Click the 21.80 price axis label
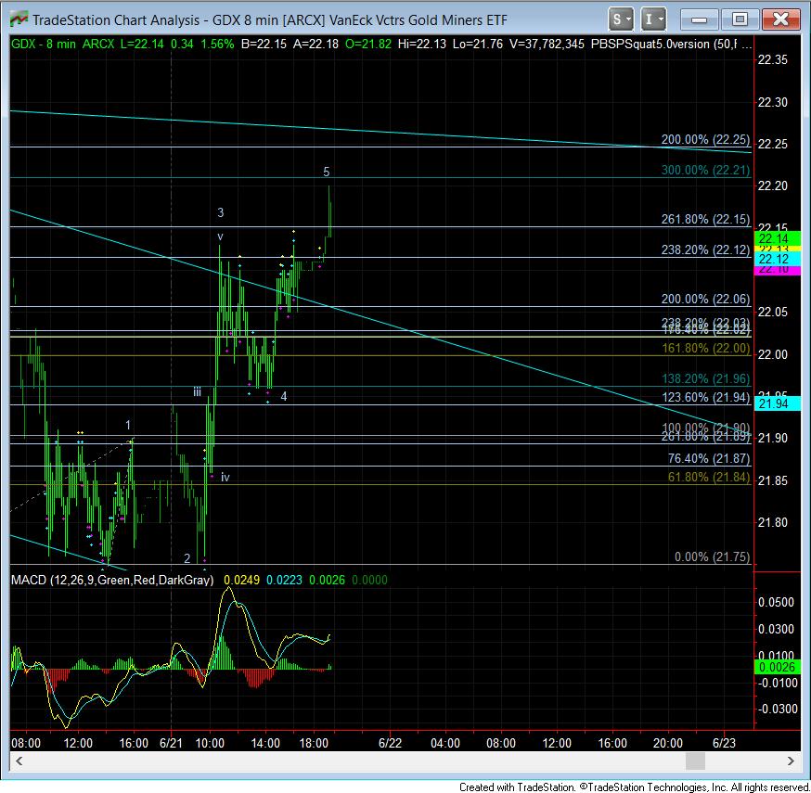The image size is (811, 793). click(x=773, y=522)
